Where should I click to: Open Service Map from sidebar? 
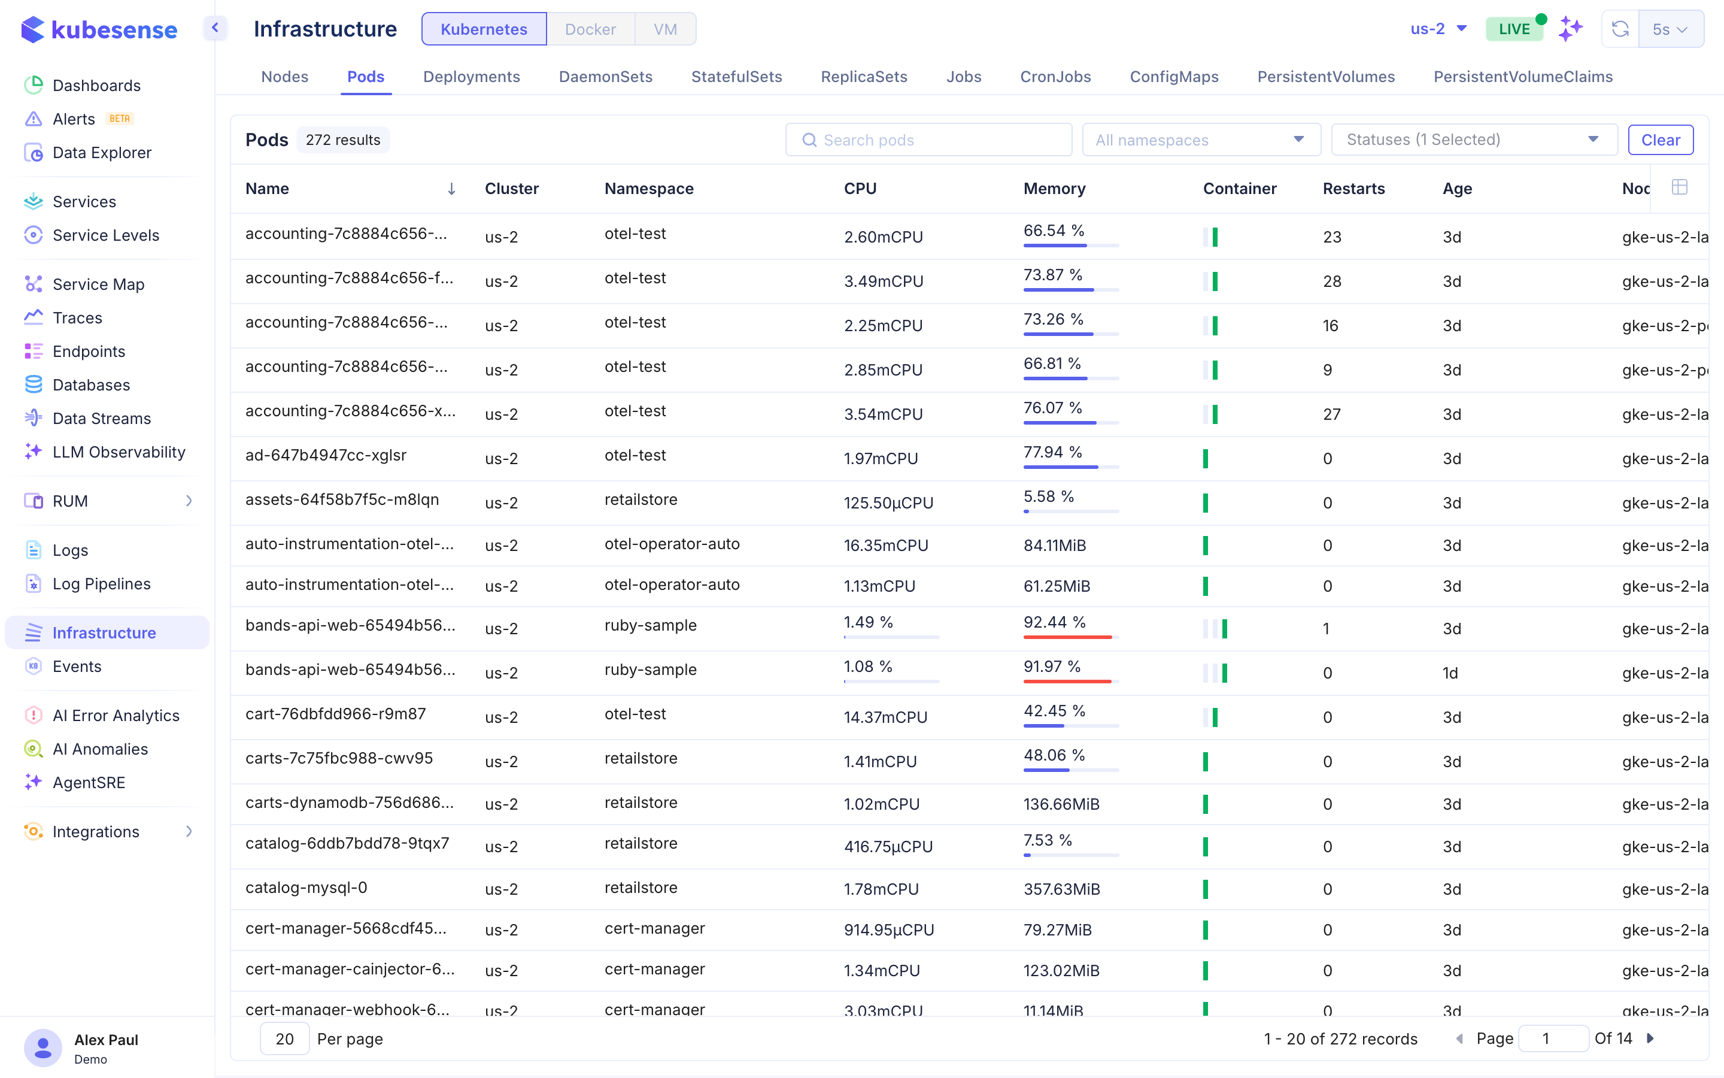[98, 284]
